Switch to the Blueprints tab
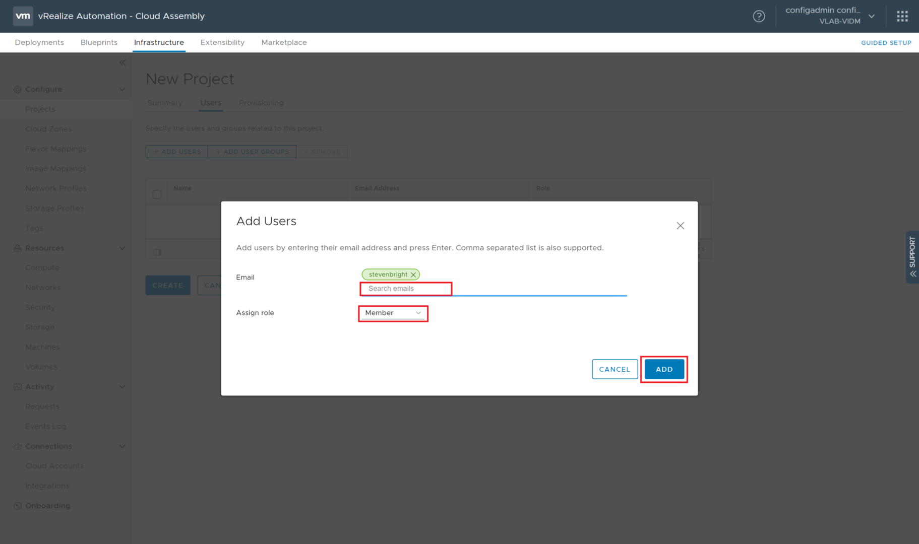This screenshot has height=544, width=919. (x=99, y=42)
